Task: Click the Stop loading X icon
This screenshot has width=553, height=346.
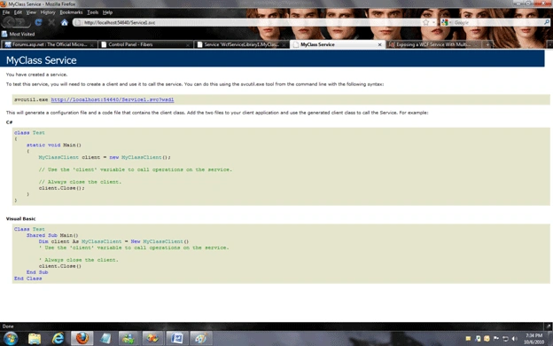Action: (x=51, y=22)
